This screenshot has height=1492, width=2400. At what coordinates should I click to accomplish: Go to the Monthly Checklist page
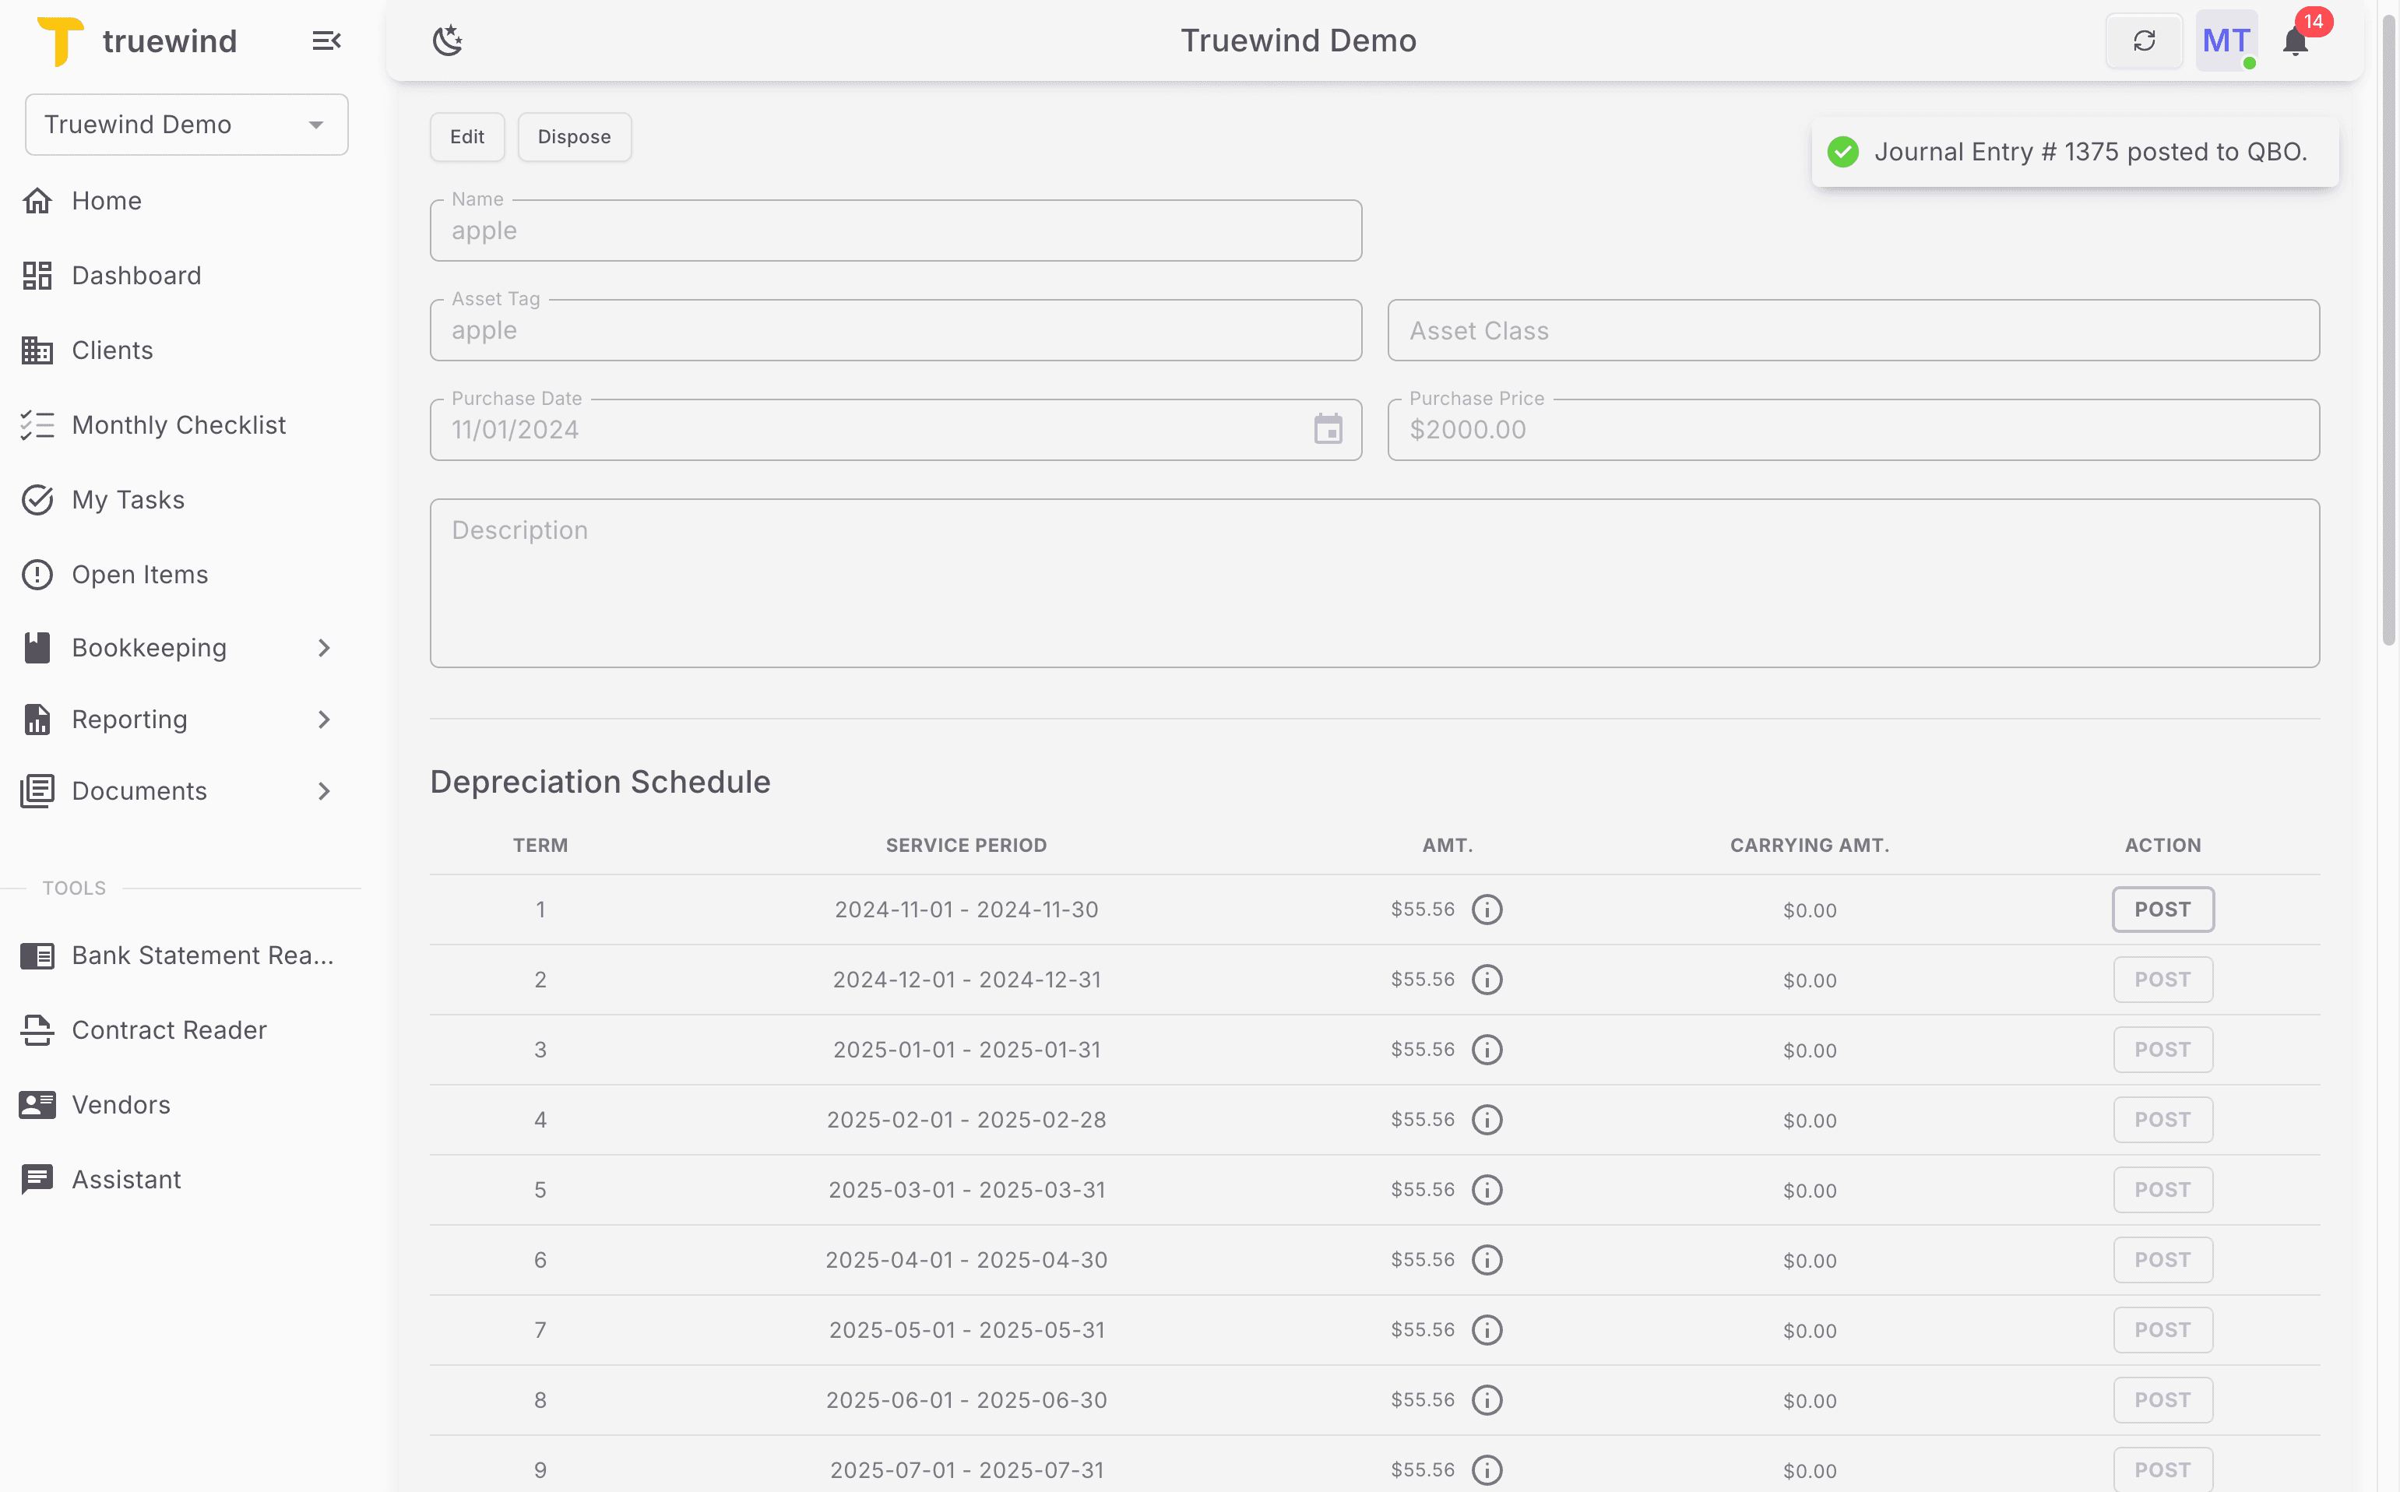coord(178,424)
